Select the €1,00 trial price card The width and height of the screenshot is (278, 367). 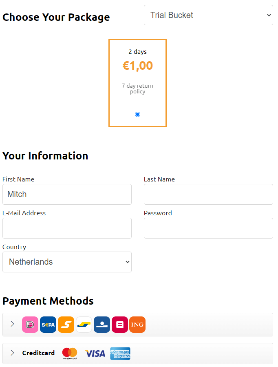(137, 65)
